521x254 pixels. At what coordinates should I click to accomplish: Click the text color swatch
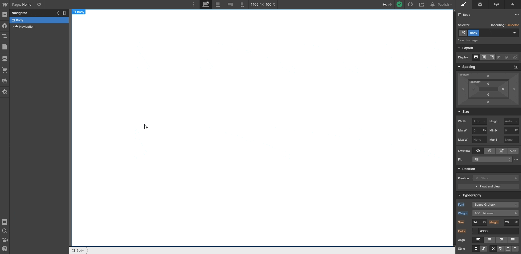(x=475, y=231)
